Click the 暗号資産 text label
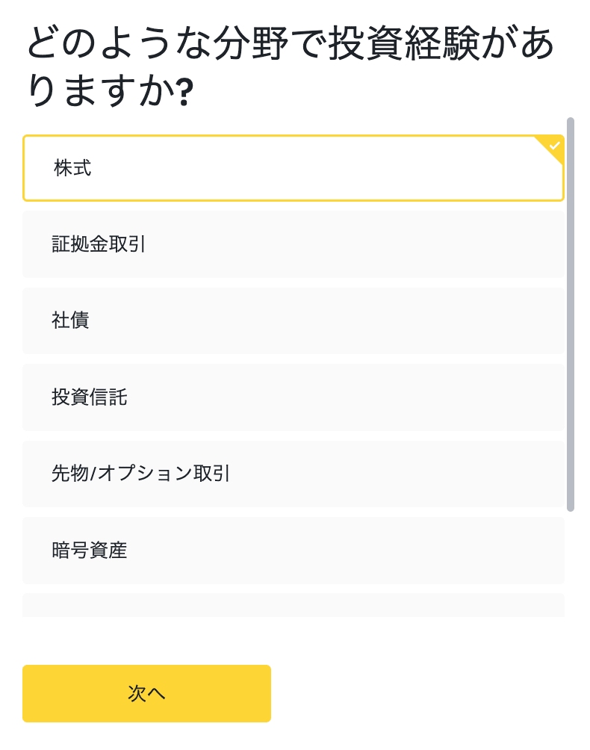This screenshot has width=590, height=750. pos(89,551)
